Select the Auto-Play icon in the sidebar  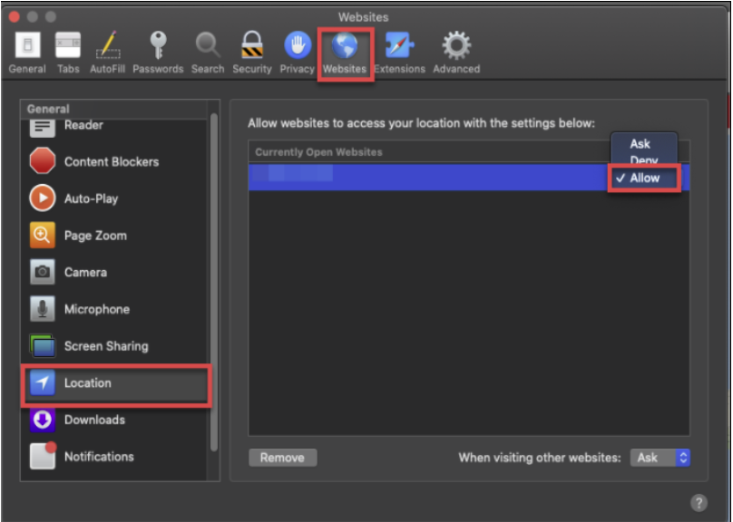point(42,198)
